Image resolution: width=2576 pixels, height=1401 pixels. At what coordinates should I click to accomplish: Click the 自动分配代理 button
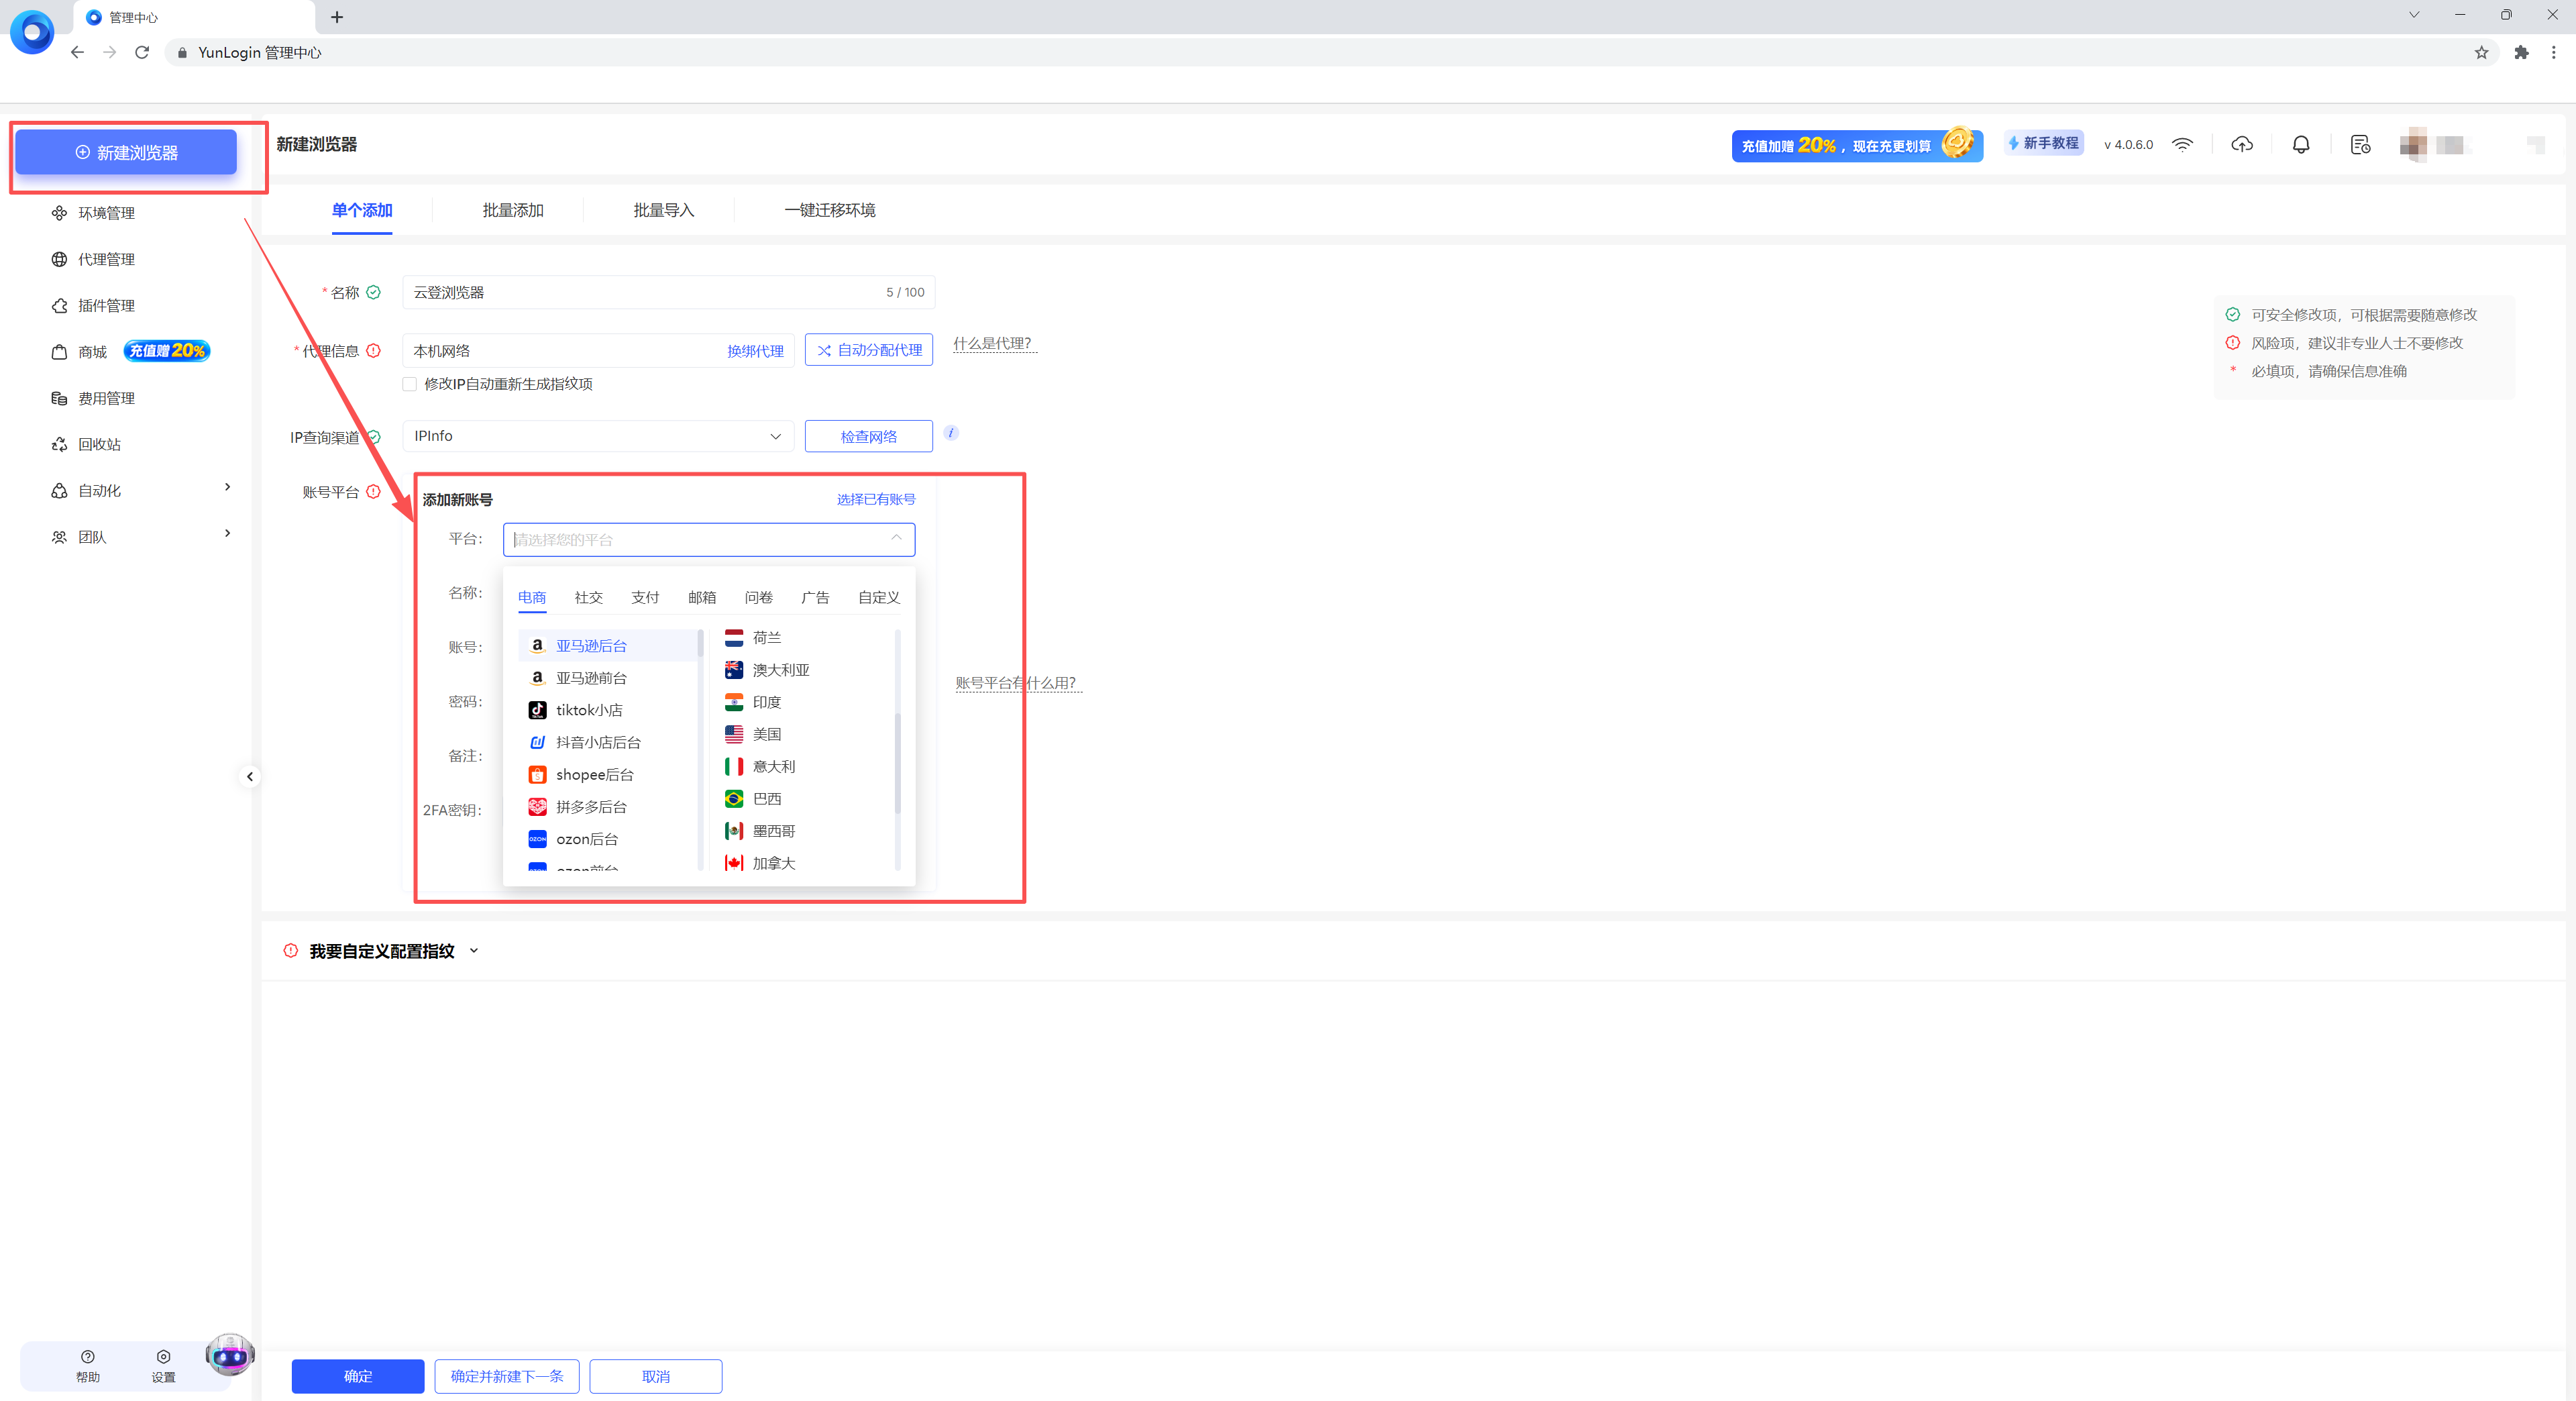pyautogui.click(x=869, y=350)
